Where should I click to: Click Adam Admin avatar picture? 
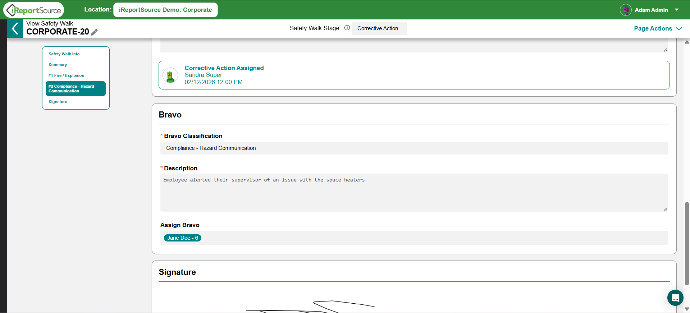click(x=626, y=10)
